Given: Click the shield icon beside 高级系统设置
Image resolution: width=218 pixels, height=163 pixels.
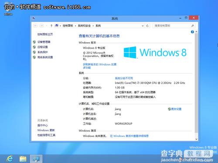Looking at the screenshot, I should (x=34, y=57).
